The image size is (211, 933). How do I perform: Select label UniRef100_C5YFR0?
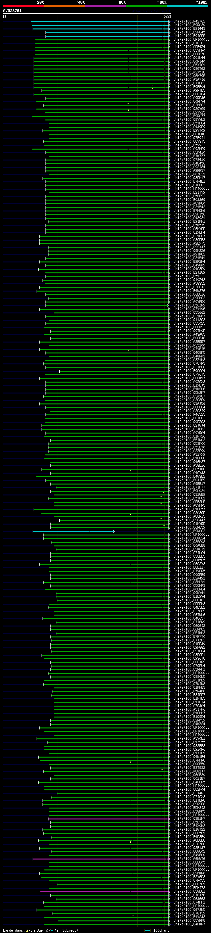click(x=189, y=50)
